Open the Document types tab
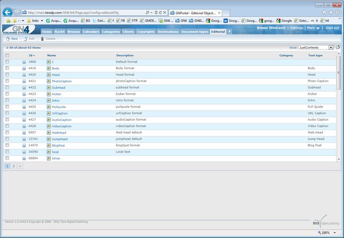Viewport: 344px width, 238px height. pos(195,32)
